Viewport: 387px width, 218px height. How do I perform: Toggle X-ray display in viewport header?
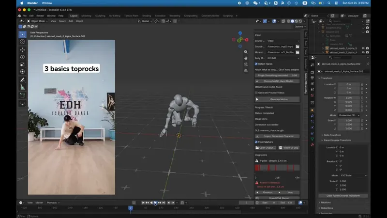click(x=283, y=21)
